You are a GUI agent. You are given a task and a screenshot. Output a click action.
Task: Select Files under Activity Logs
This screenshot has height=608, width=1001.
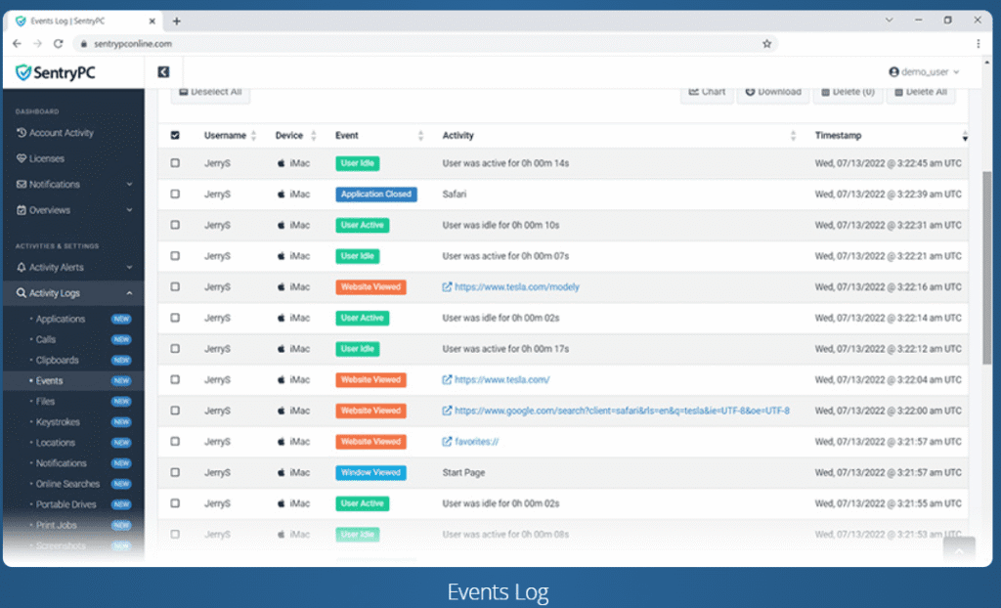click(47, 401)
